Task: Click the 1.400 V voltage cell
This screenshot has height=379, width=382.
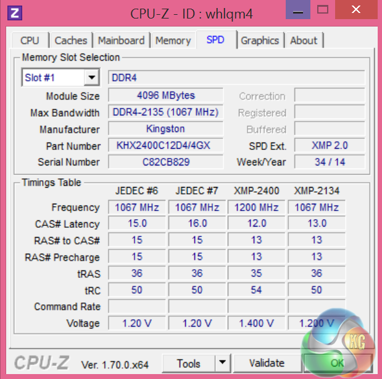Action: tap(257, 323)
